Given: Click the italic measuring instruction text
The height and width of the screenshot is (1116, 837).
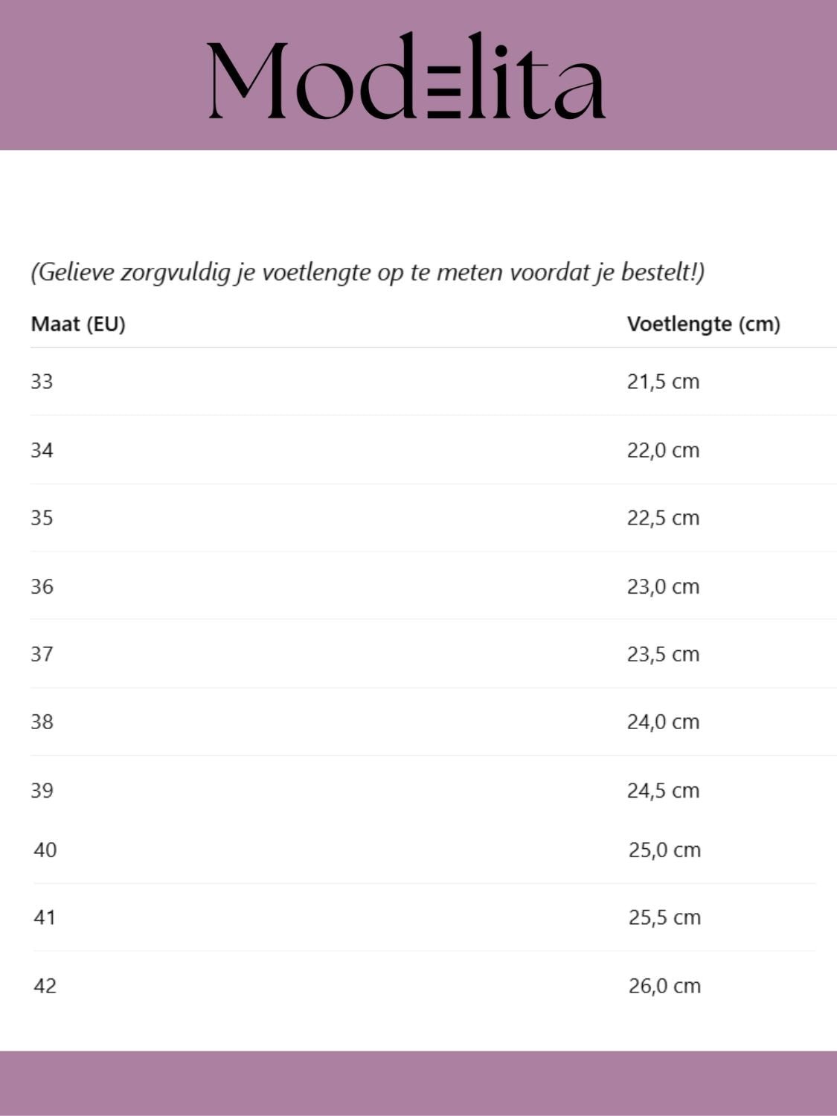Looking at the screenshot, I should 368,272.
